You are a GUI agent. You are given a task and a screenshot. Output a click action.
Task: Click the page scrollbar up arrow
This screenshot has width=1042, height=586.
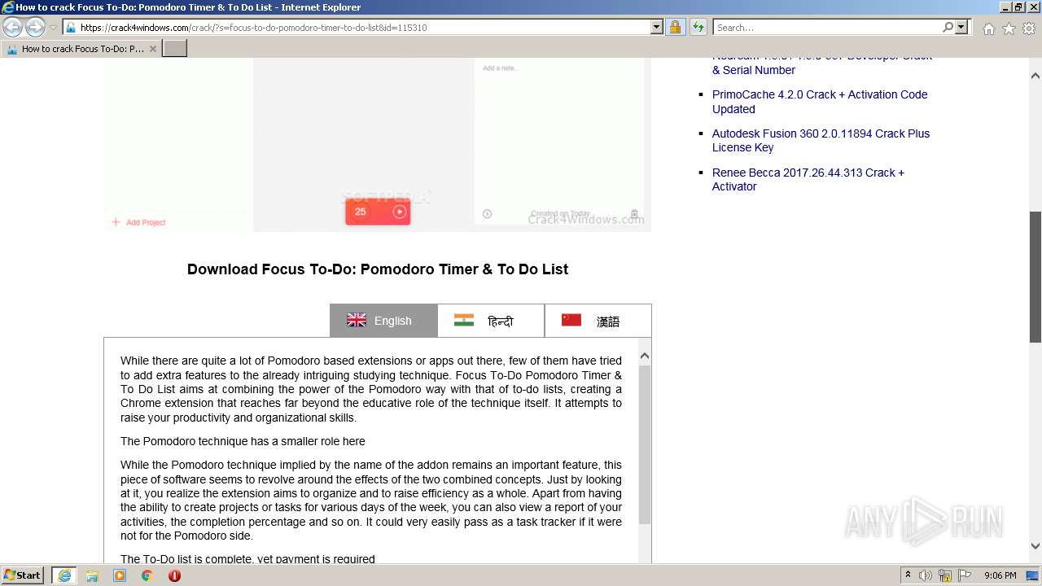(1035, 76)
